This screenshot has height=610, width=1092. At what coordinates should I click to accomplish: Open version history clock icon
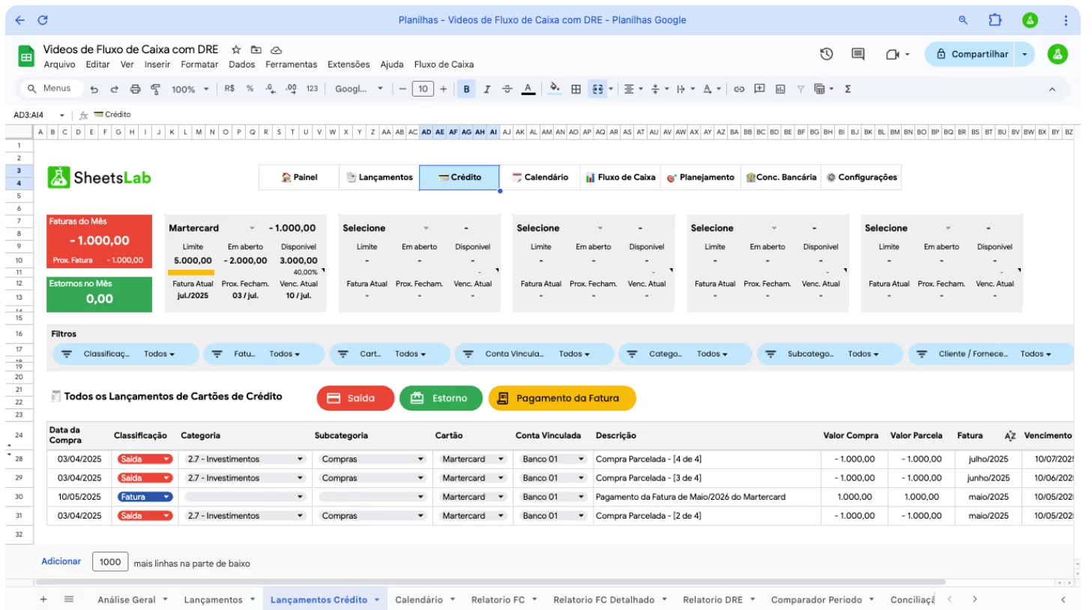click(x=826, y=54)
